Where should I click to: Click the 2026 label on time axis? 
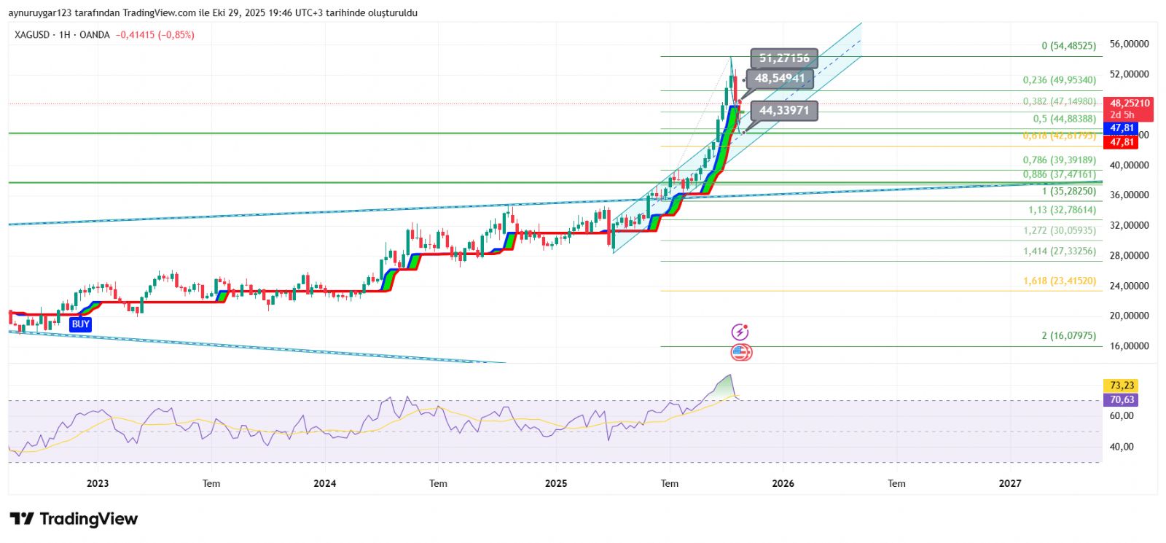[783, 483]
